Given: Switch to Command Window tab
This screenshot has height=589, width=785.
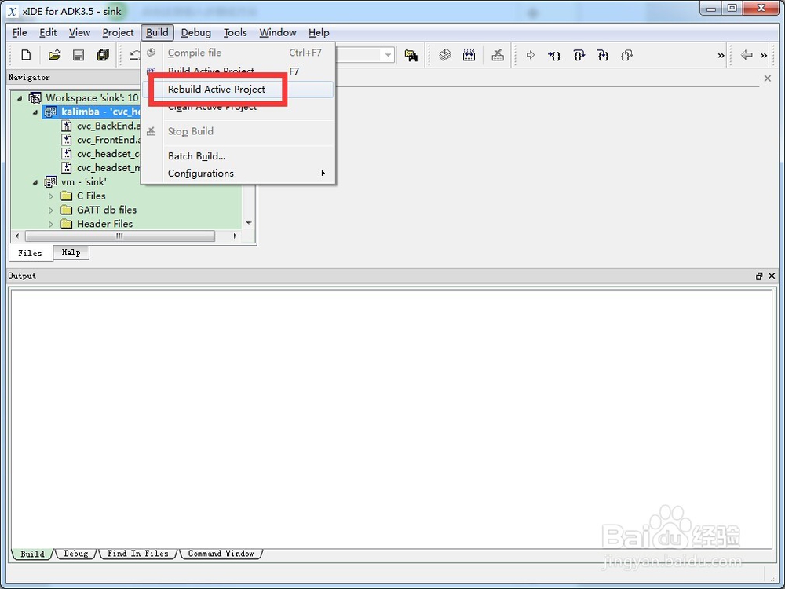Looking at the screenshot, I should [x=221, y=554].
